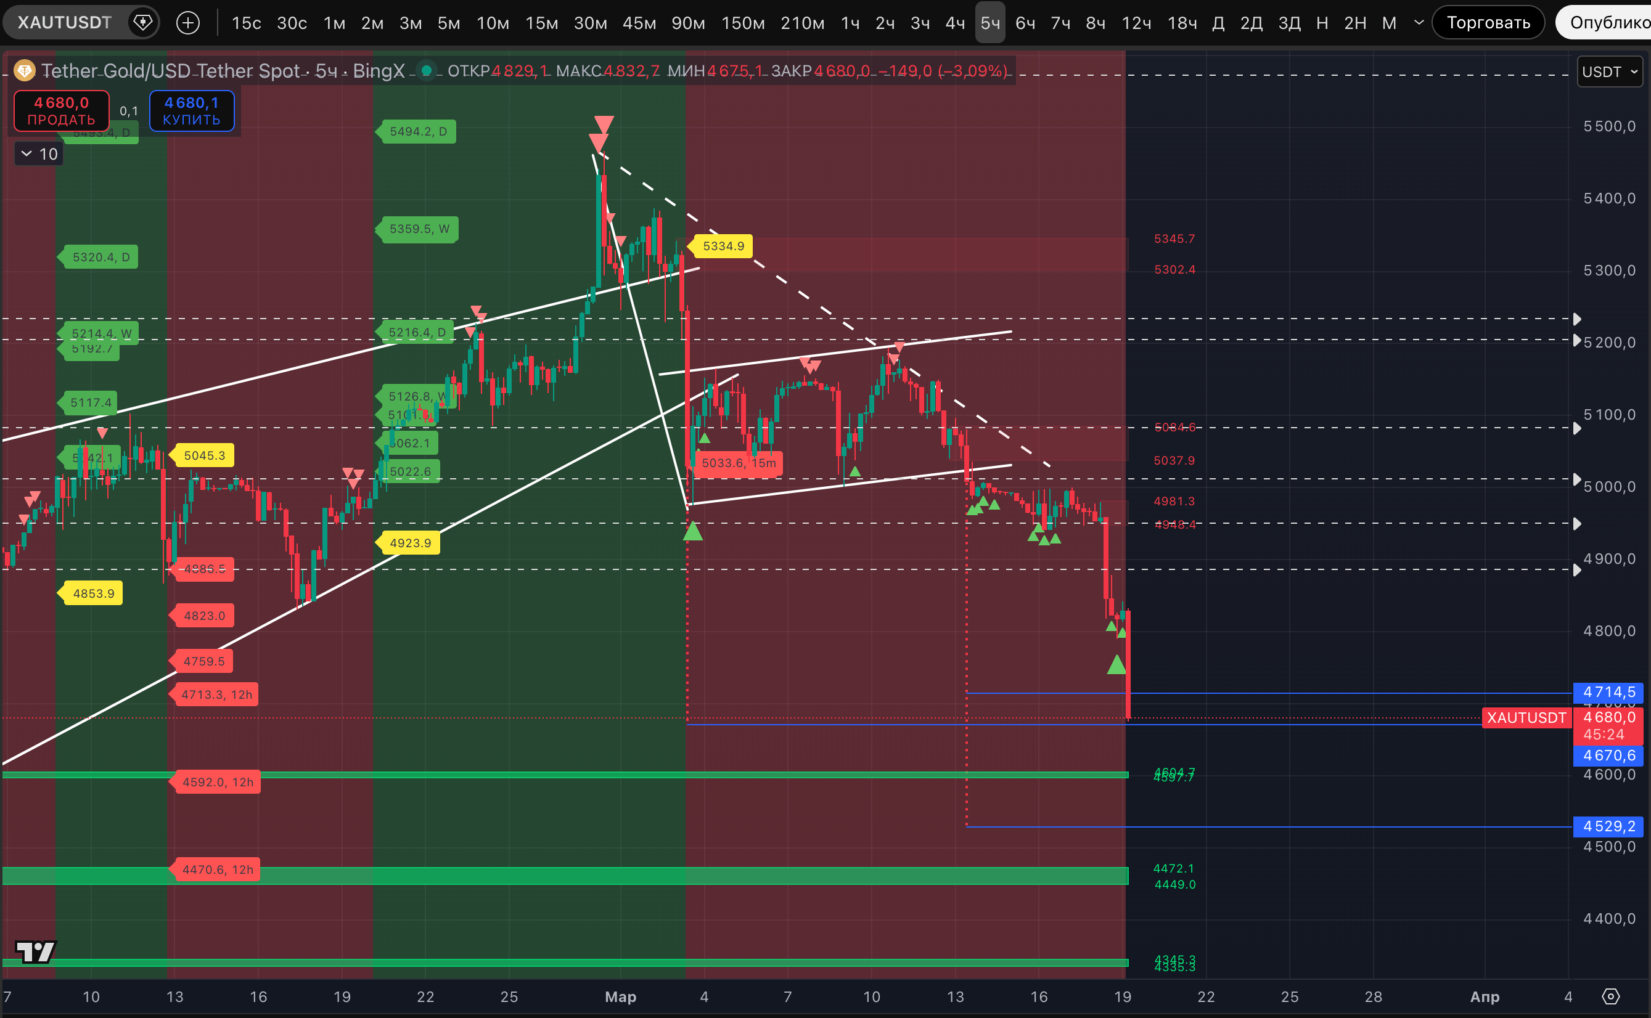This screenshot has height=1018, width=1651.
Task: Click large red triangle at chart peak
Action: (x=604, y=124)
